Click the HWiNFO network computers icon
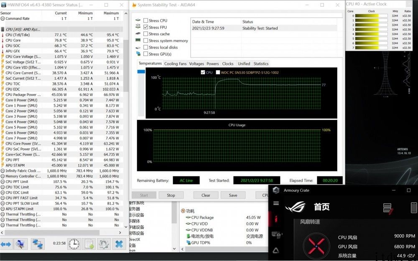Image resolution: width=418 pixels, height=261 pixels. coord(38,244)
